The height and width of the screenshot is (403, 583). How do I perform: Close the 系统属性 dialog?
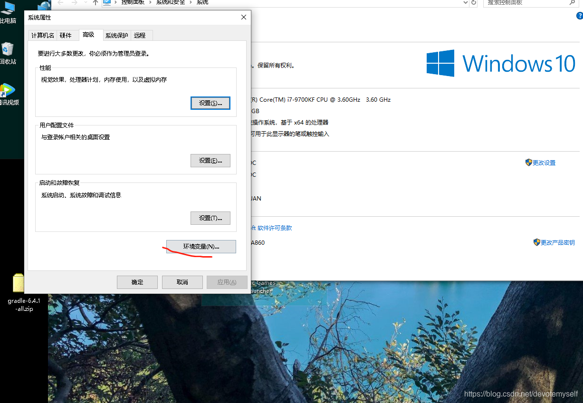(x=244, y=17)
